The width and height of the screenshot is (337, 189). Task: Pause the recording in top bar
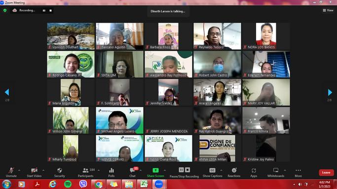[x=44, y=10]
